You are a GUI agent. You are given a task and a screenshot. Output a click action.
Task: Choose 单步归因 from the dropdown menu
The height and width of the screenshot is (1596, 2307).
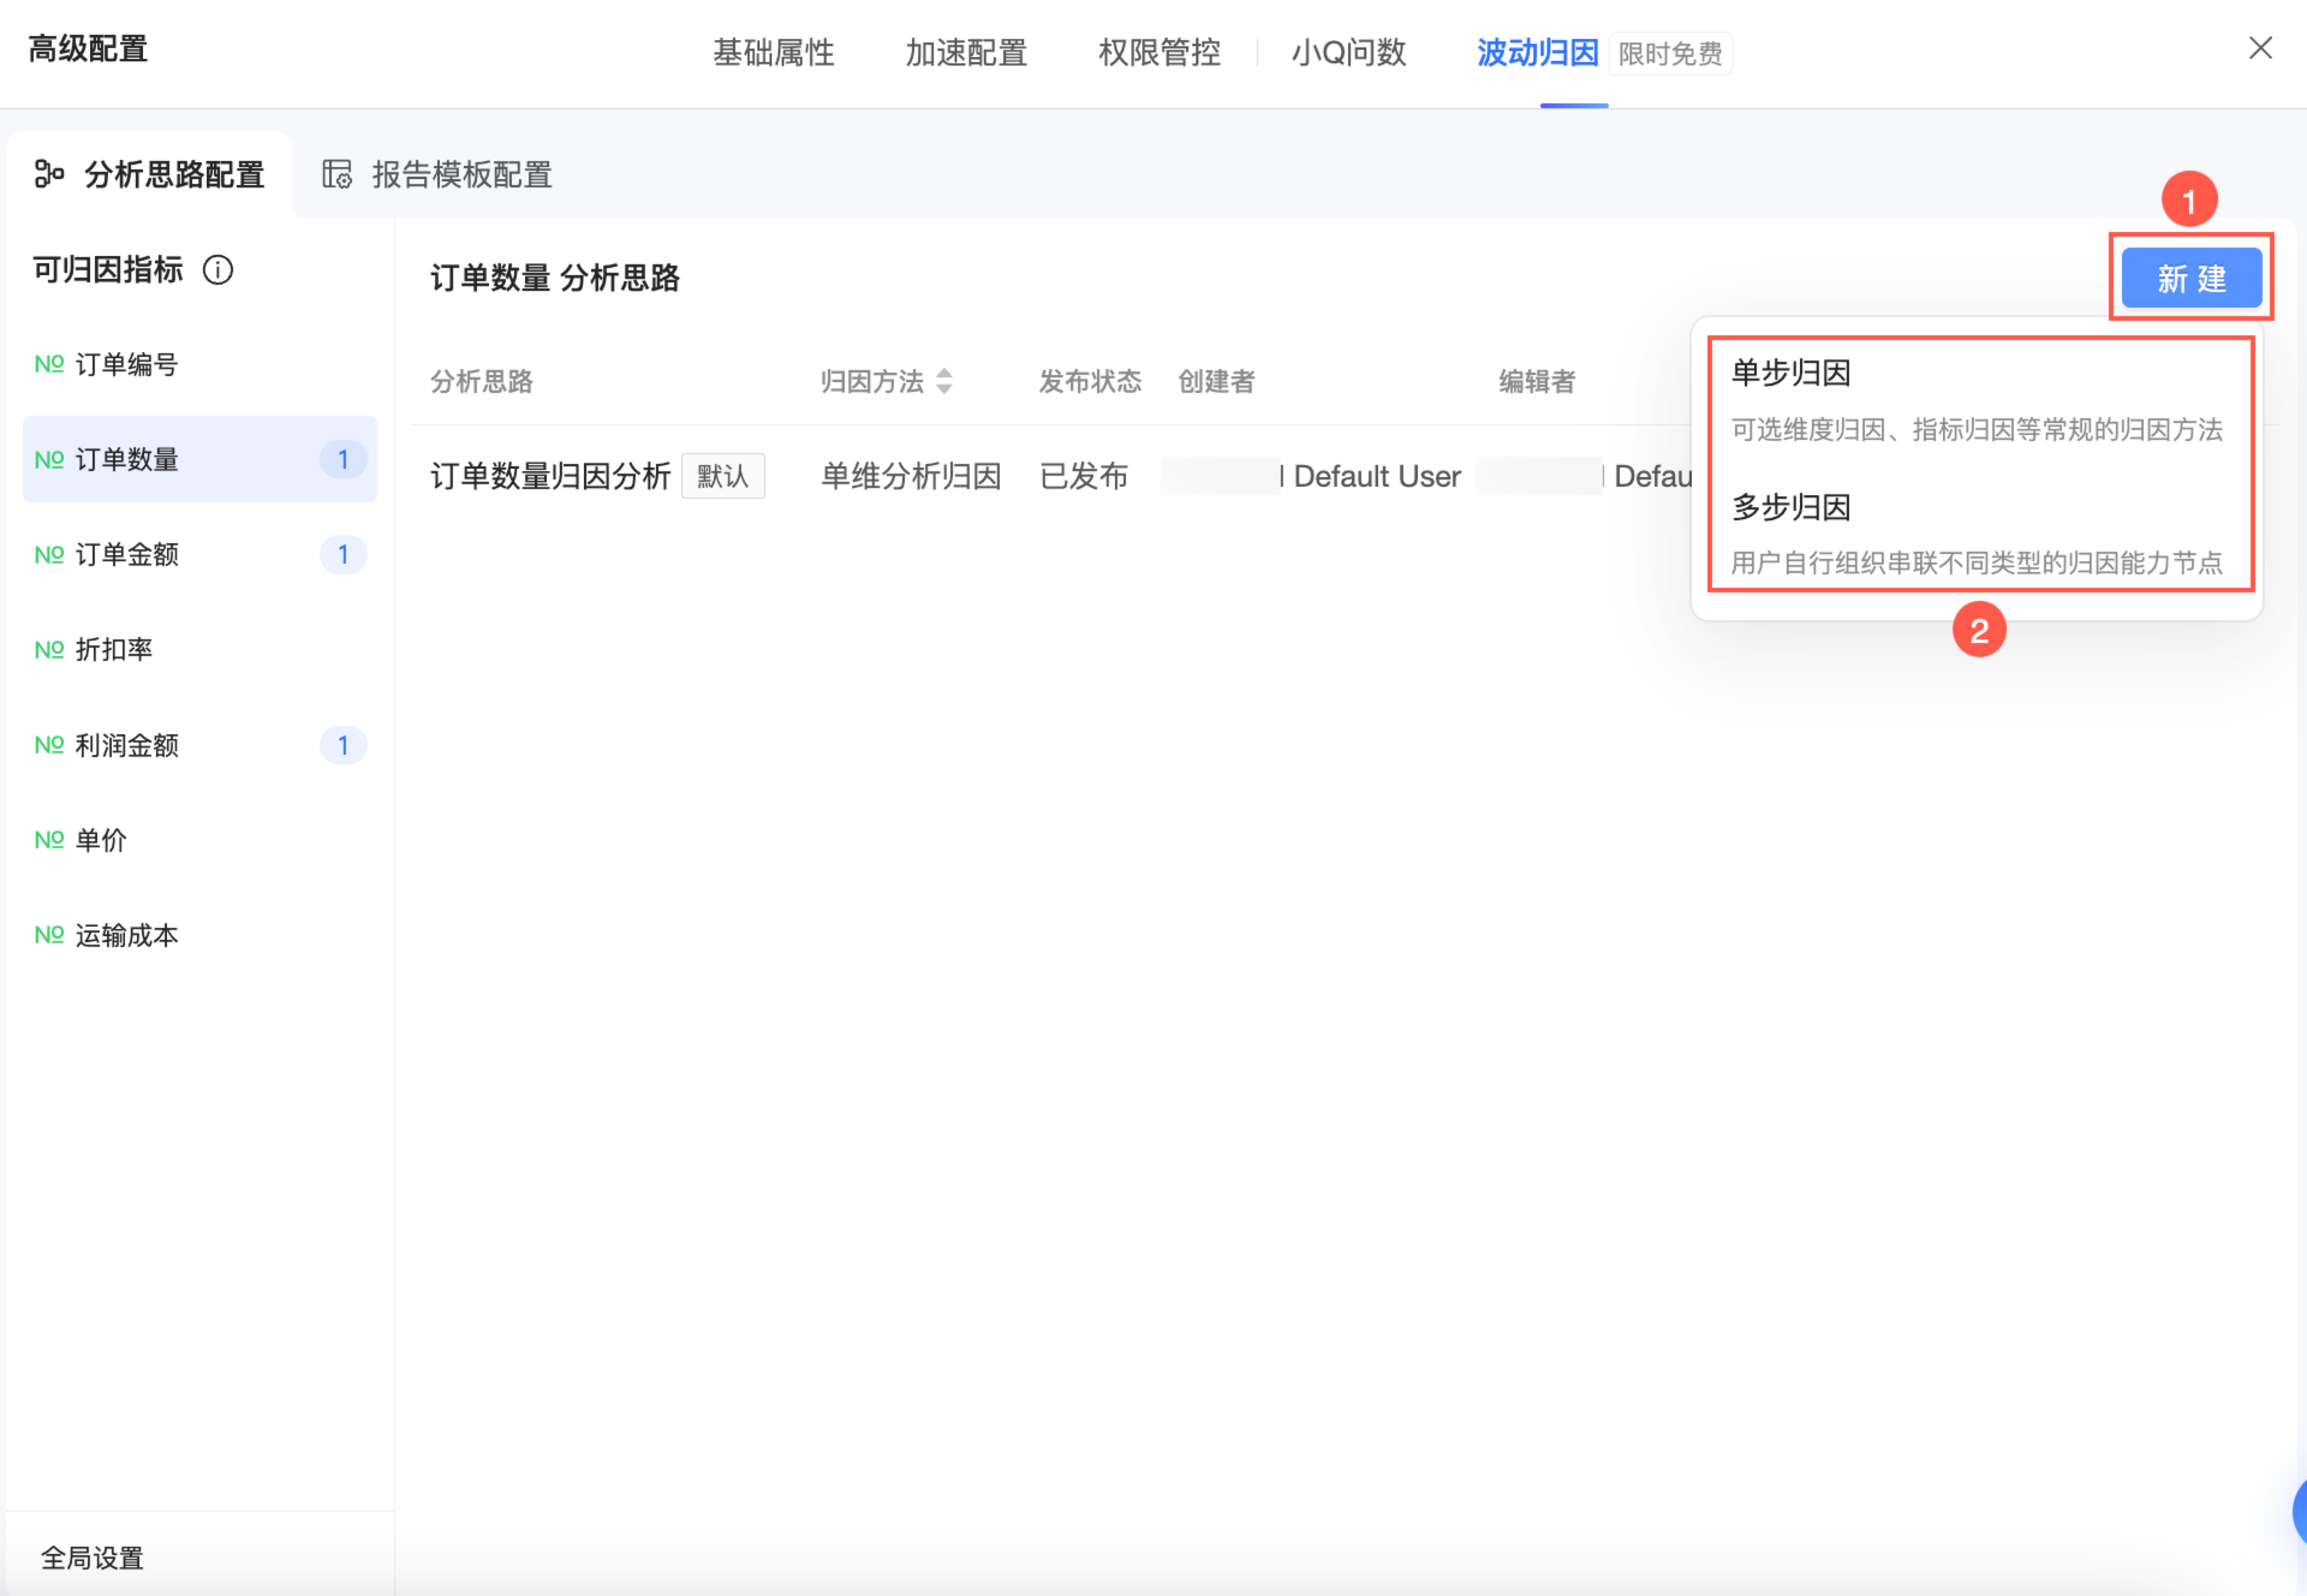coord(1790,374)
